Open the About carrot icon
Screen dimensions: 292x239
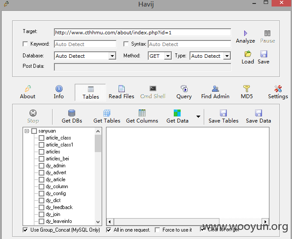[x=28, y=89]
